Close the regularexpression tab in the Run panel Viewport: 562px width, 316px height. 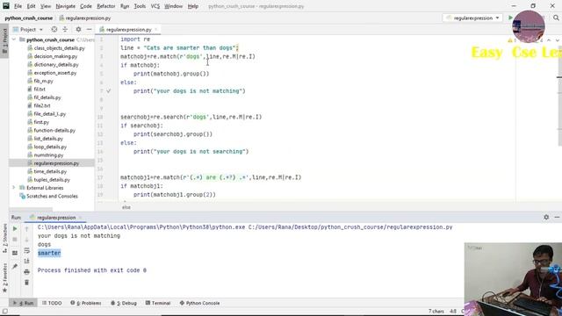80,218
